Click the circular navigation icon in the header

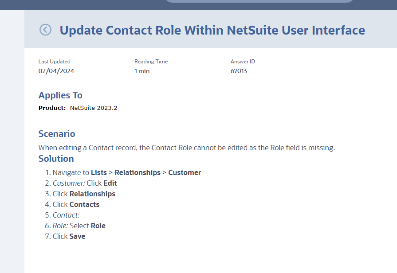coord(45,29)
